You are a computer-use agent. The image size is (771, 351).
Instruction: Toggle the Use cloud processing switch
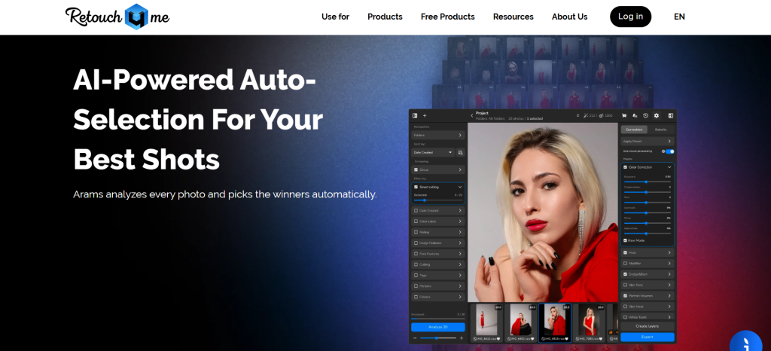[x=669, y=151]
